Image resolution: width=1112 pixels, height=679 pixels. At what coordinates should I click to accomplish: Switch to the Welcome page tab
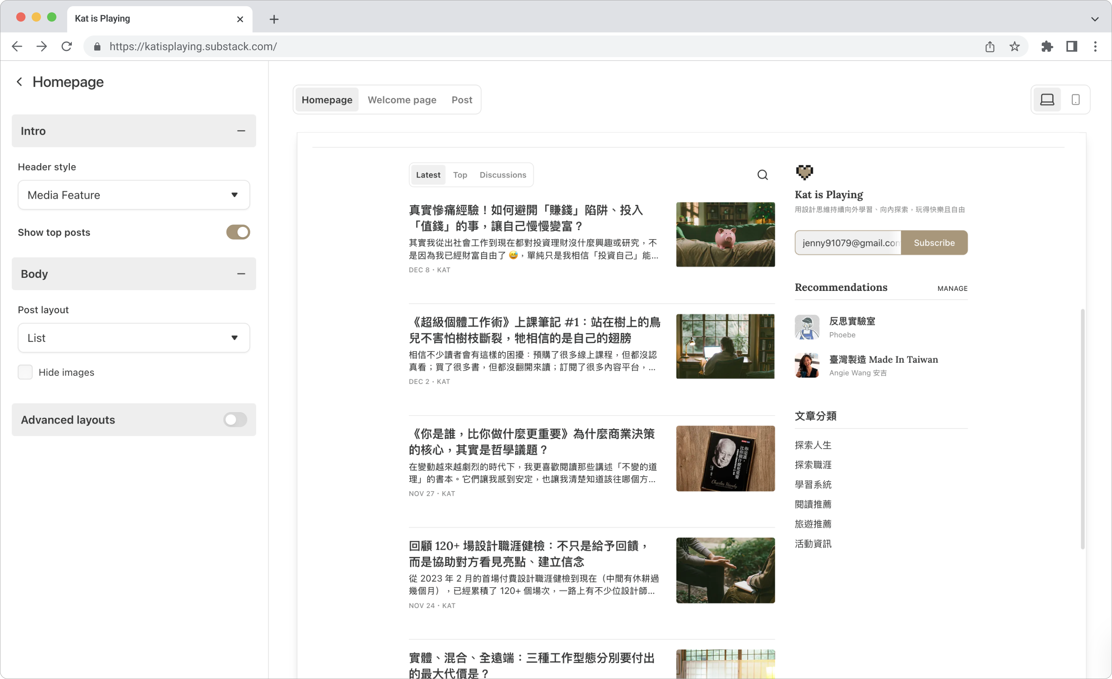point(402,100)
